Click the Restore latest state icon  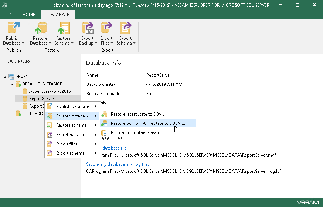click(105, 114)
